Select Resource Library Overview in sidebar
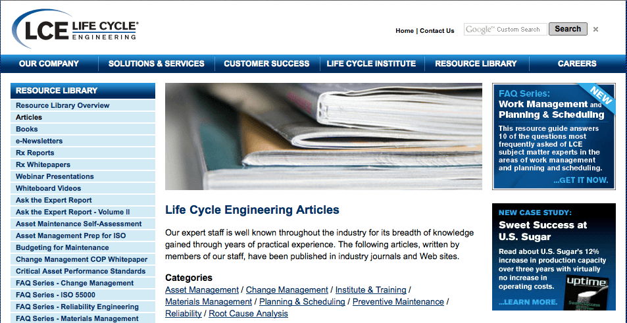627x323 pixels. [x=83, y=105]
